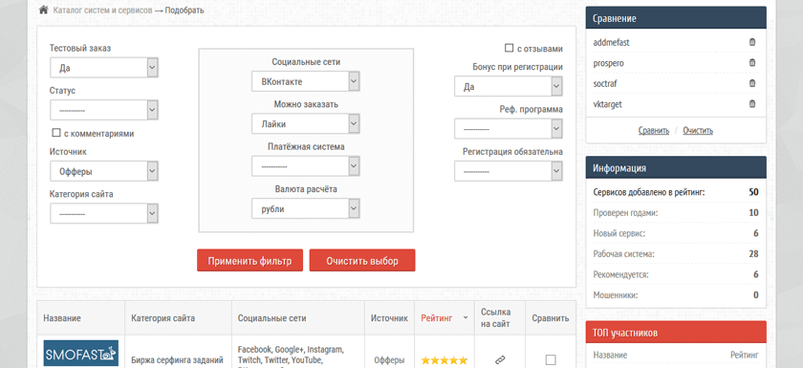This screenshot has width=803, height=368.
Task: Delete prospero from comparison list
Action: [751, 63]
